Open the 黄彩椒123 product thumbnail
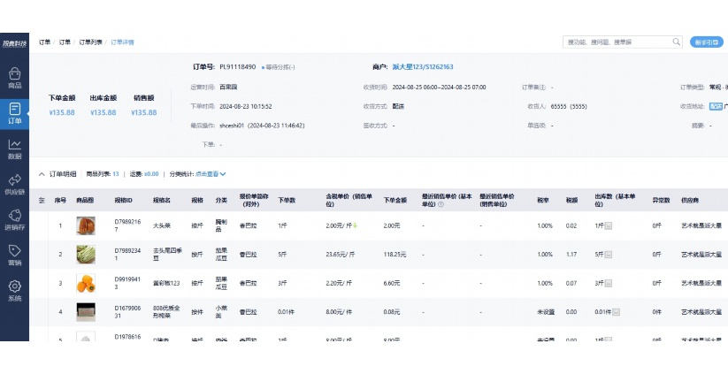The width and height of the screenshot is (728, 374). [x=86, y=283]
